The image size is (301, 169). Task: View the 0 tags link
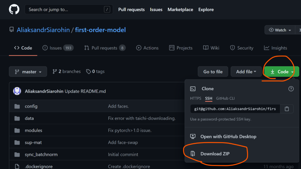pos(95,71)
